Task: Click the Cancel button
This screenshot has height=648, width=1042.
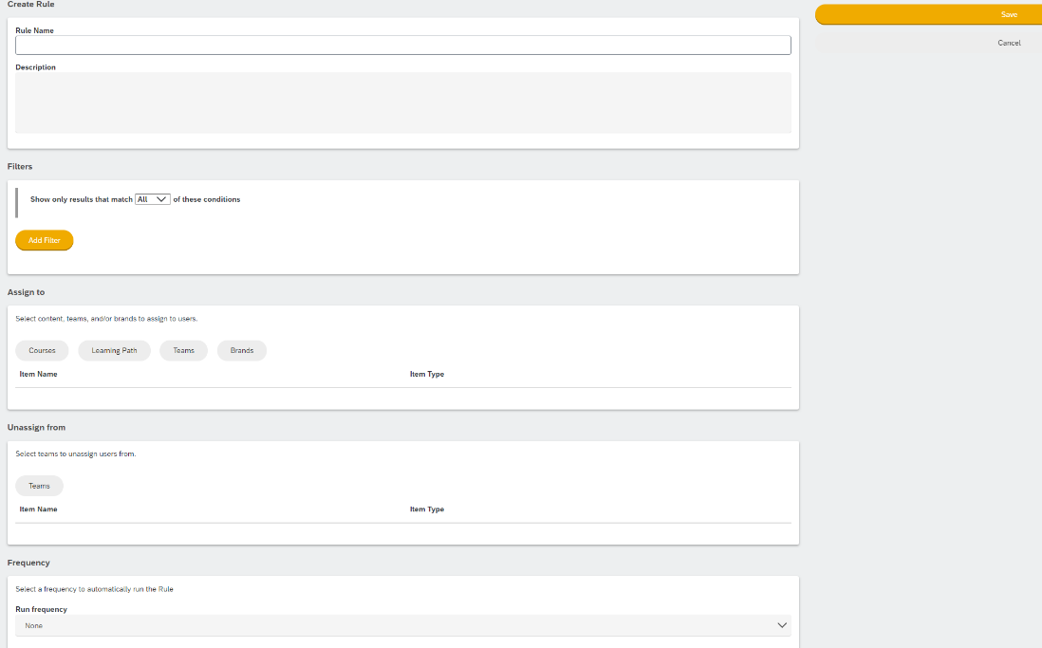Action: (x=928, y=44)
